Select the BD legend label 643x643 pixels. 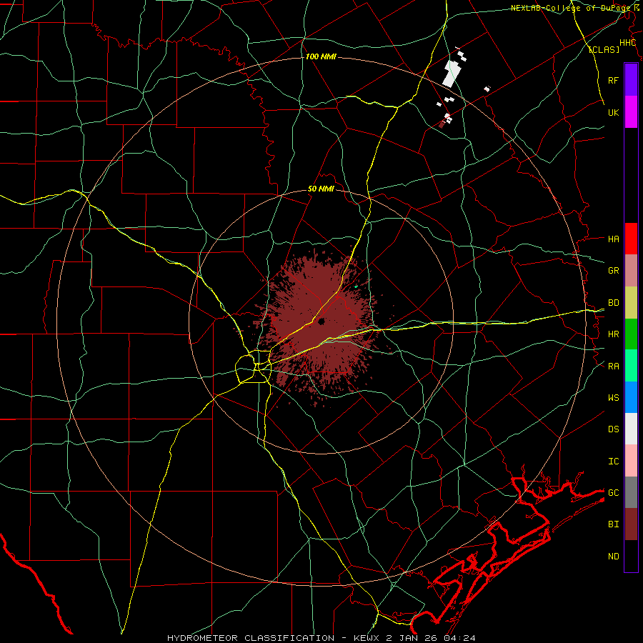click(x=613, y=303)
